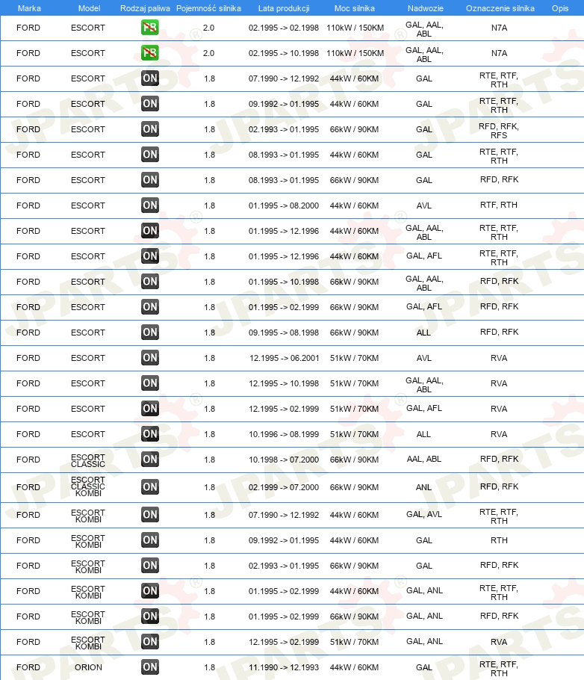Image resolution: width=584 pixels, height=680 pixels.
Task: Click the 1.8 capacity cell in the Orion row
Action: point(209,667)
